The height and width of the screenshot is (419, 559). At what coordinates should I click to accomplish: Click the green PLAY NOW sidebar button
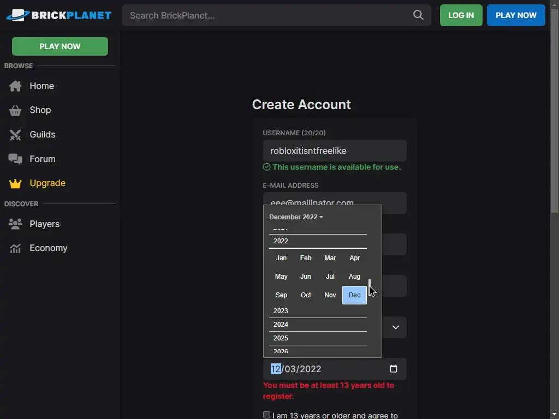(x=60, y=46)
